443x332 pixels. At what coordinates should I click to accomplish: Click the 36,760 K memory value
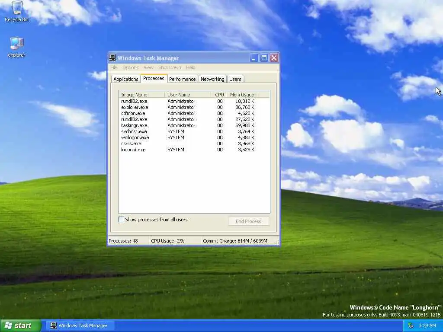(x=245, y=107)
